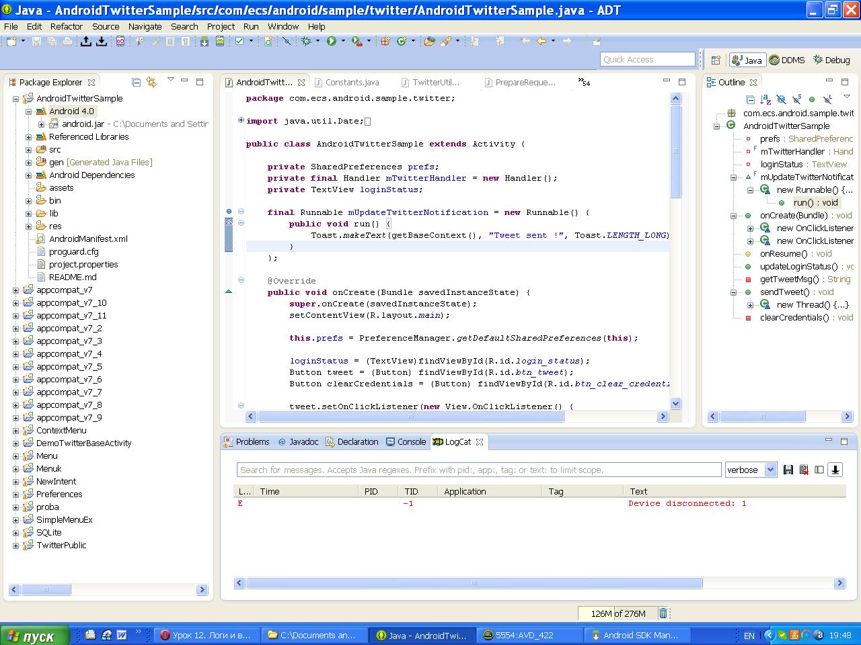
Task: Toggle Hide Fields in Outline view
Action: coord(781,99)
